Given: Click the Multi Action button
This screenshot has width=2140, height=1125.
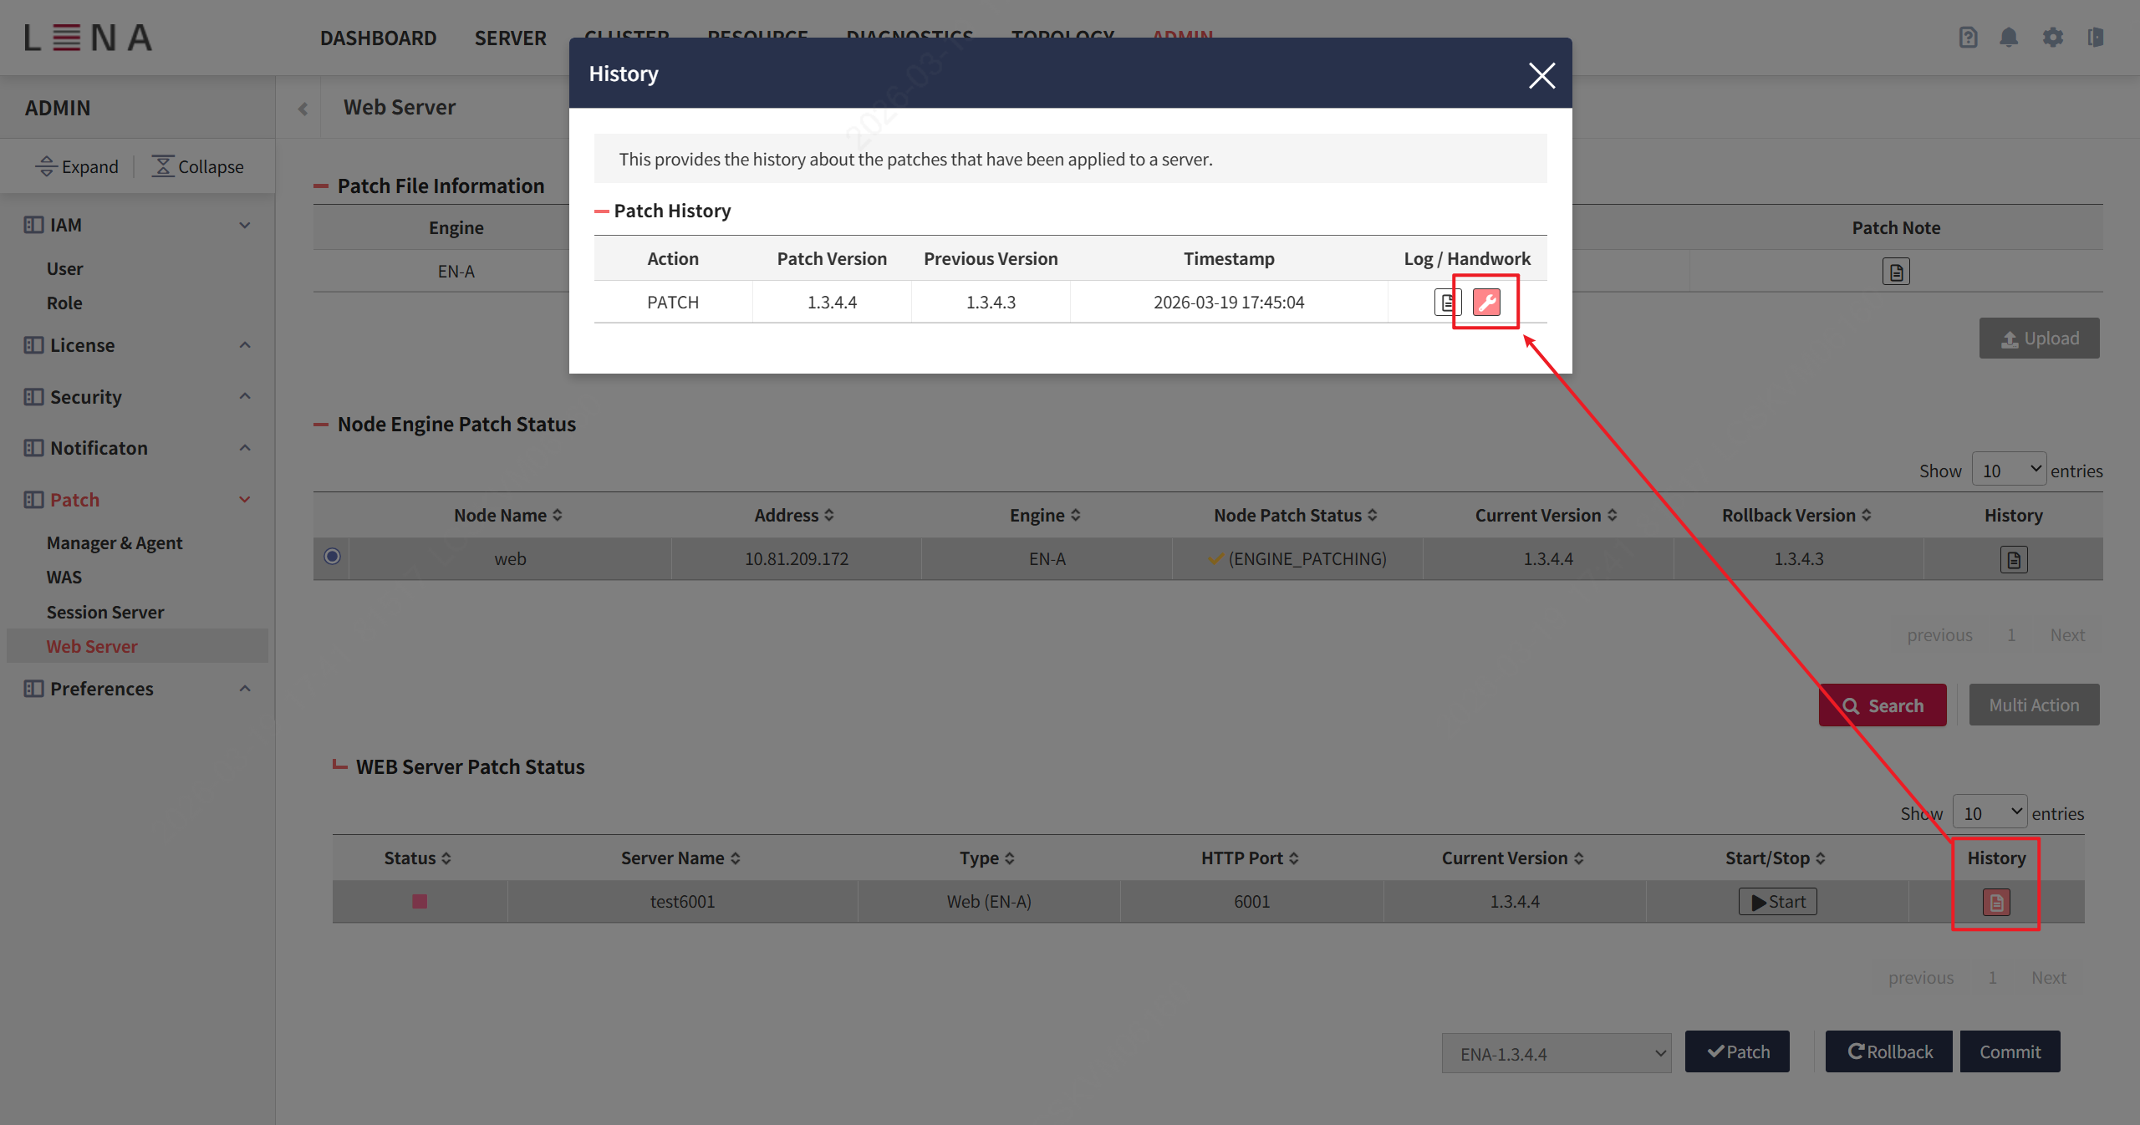Looking at the screenshot, I should pyautogui.click(x=2034, y=705).
